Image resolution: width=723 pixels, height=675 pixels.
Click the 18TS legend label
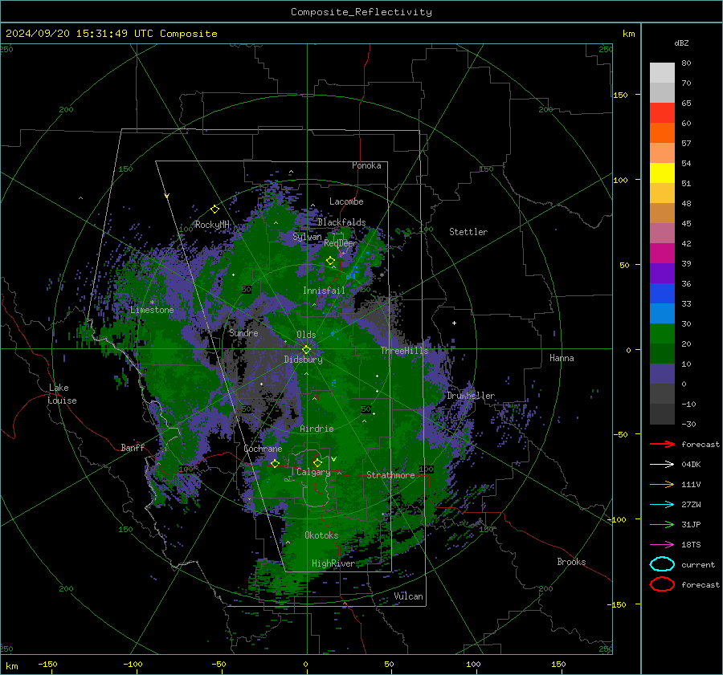point(691,545)
